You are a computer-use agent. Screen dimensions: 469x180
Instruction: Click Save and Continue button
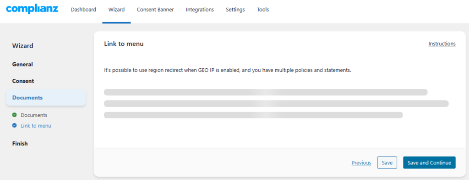[429, 163]
